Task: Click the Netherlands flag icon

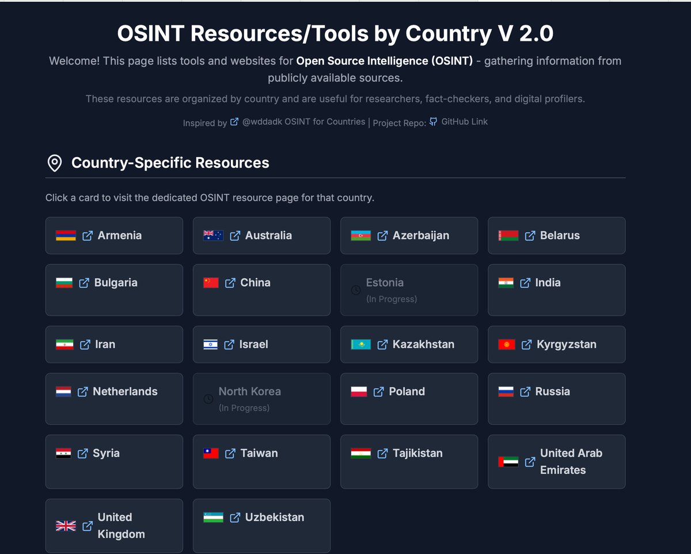Action: [63, 392]
